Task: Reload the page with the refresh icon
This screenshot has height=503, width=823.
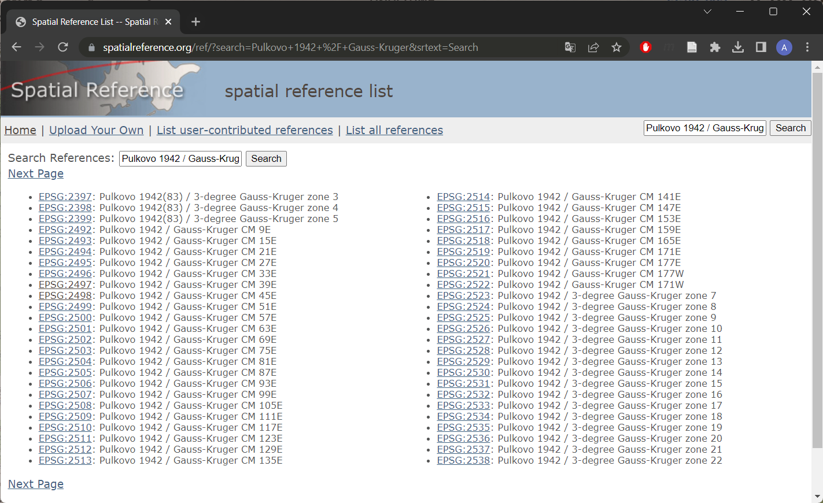Action: (63, 47)
